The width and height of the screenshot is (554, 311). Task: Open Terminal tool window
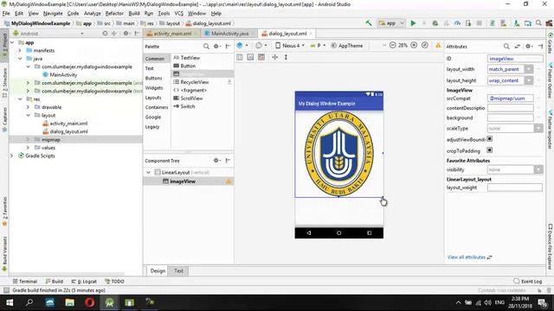(x=25, y=282)
